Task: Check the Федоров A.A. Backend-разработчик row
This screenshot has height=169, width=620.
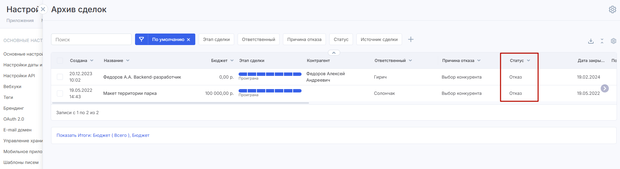Action: point(60,77)
